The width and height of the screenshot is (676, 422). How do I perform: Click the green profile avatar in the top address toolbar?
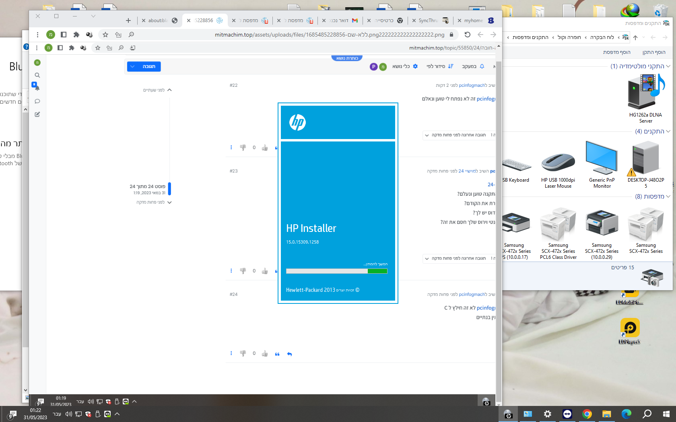tap(51, 35)
